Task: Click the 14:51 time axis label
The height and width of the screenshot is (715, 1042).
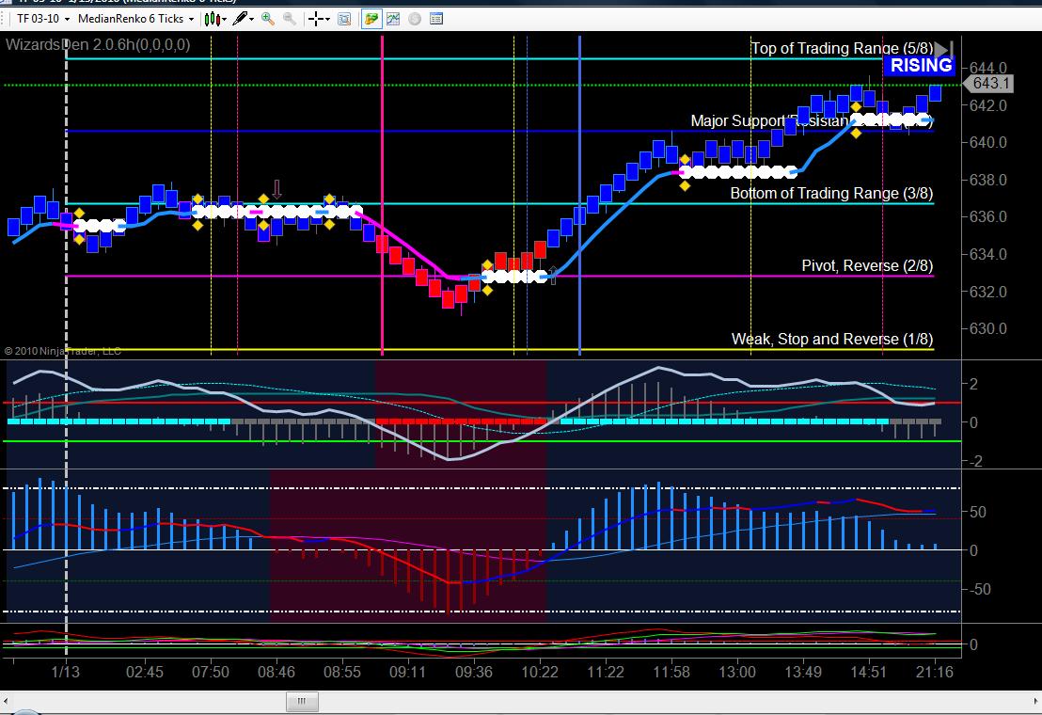Action: coord(869,672)
